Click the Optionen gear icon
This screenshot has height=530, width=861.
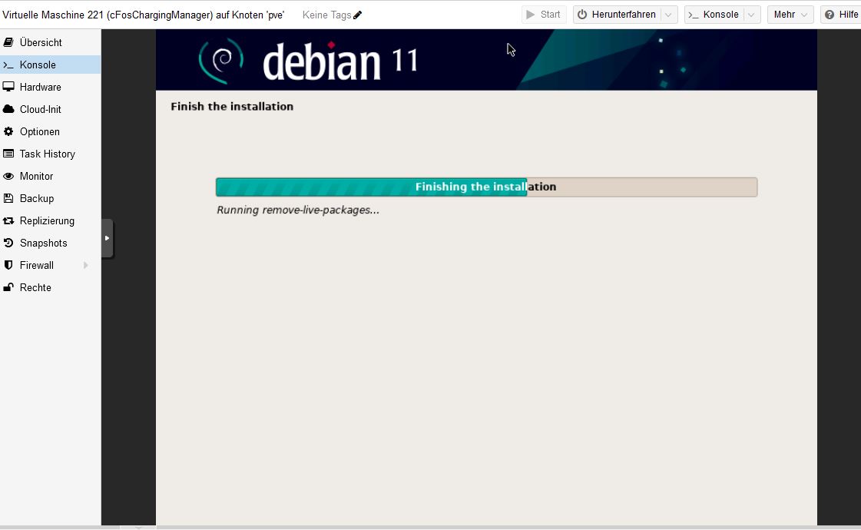click(x=8, y=131)
